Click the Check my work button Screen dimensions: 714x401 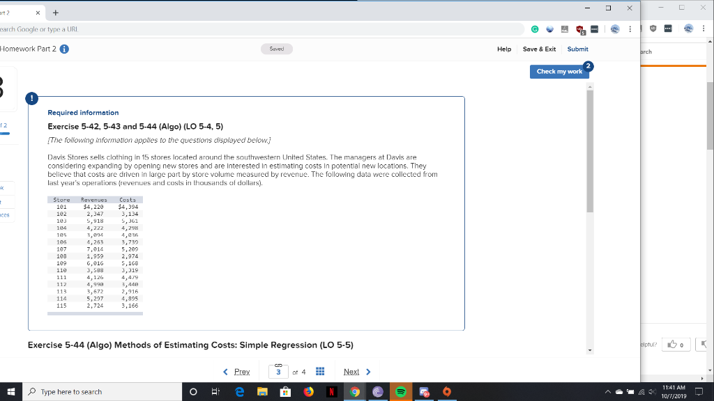pos(560,72)
